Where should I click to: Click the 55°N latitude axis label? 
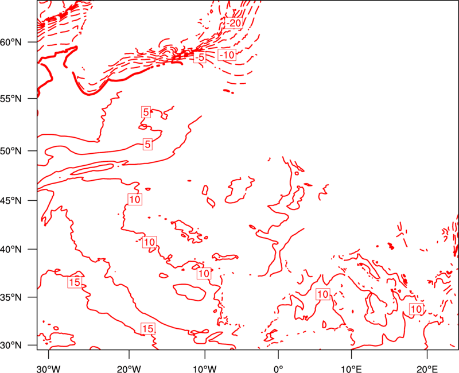click(x=11, y=99)
